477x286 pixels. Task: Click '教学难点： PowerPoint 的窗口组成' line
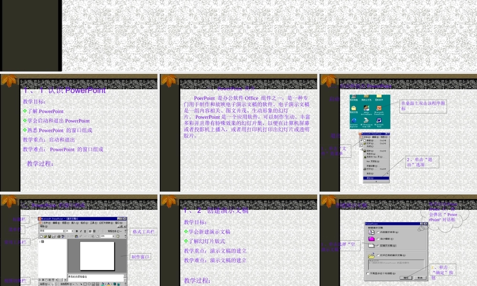63,149
